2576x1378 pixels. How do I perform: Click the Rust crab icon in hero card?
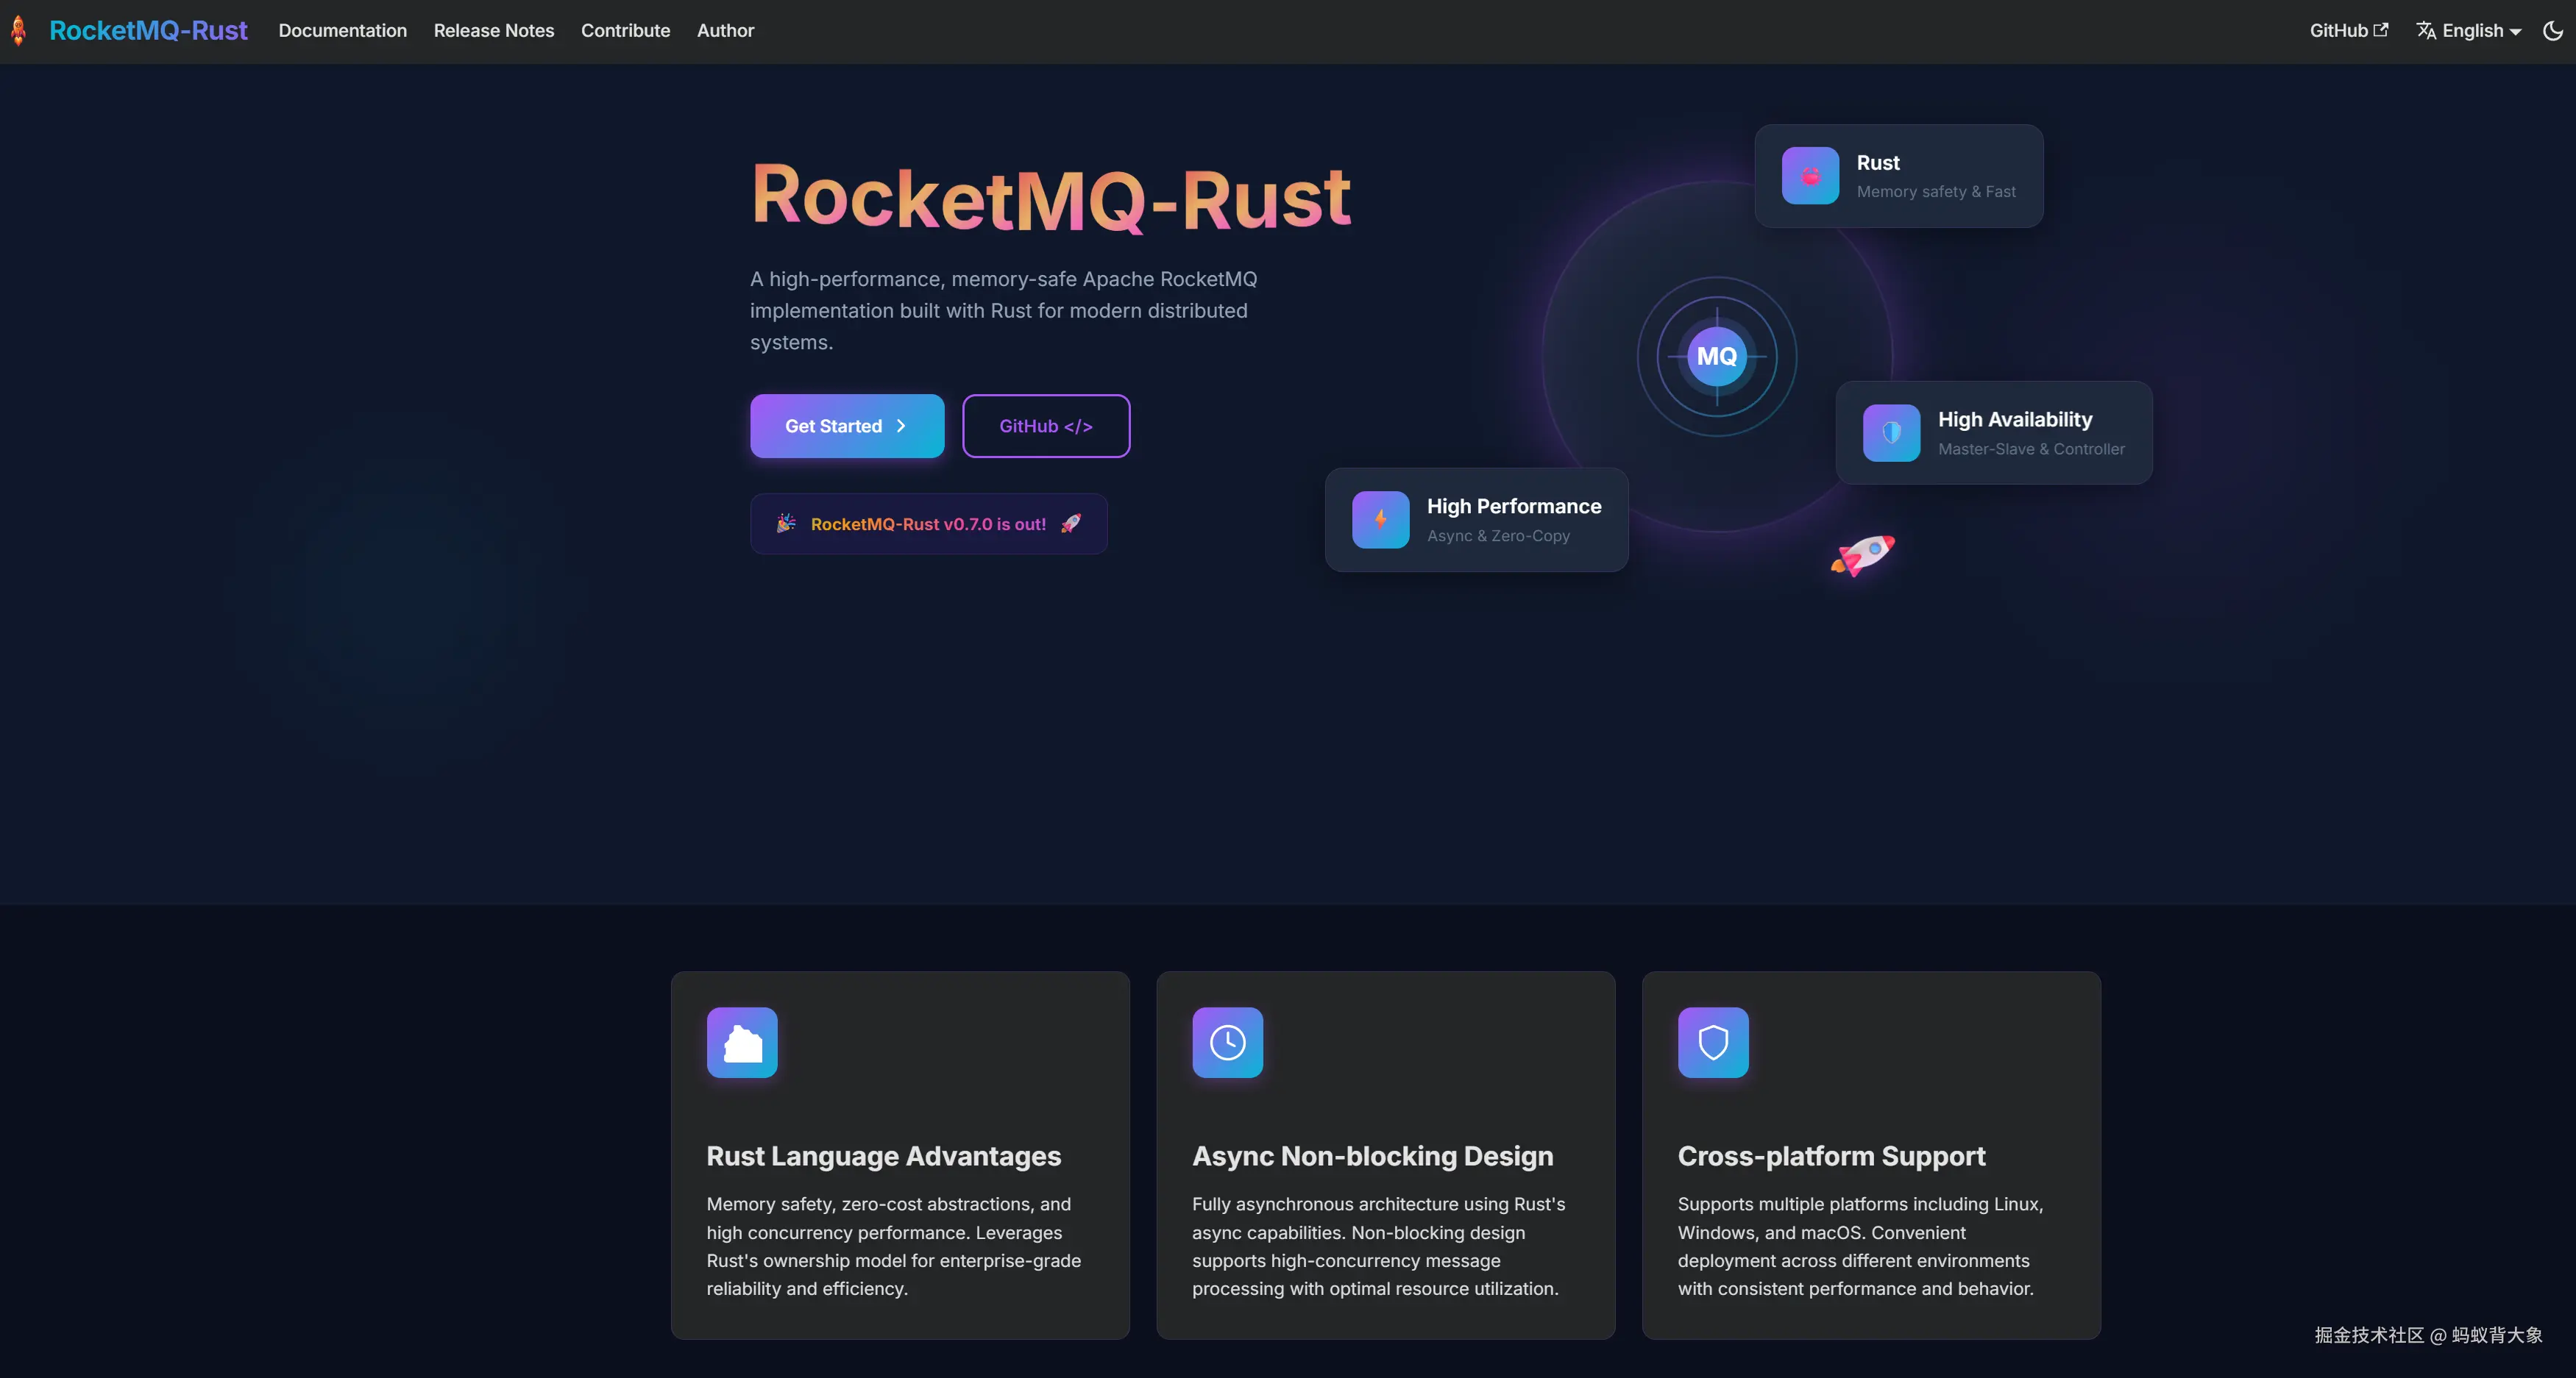1810,176
